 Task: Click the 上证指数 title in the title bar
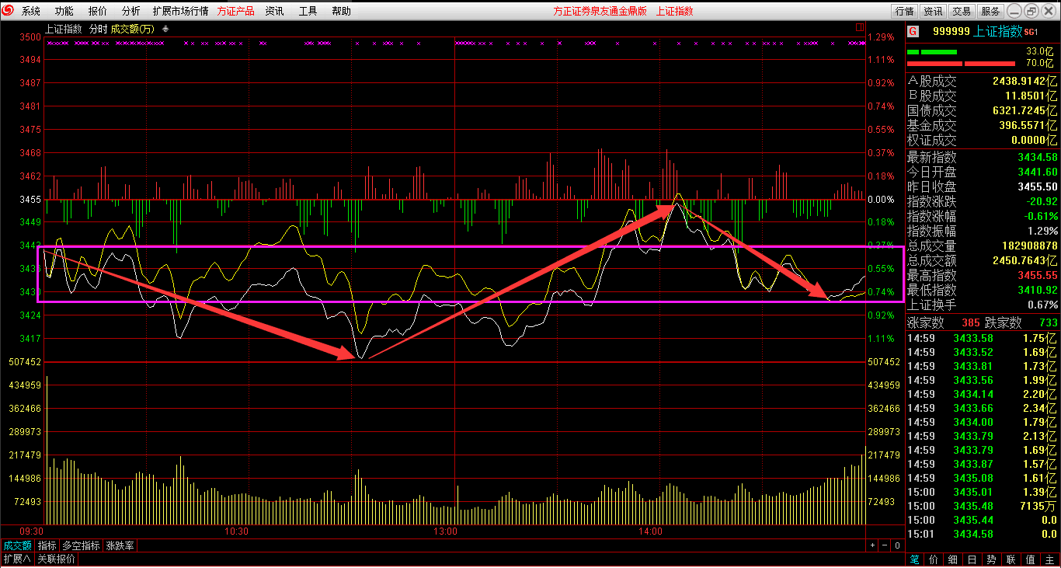(675, 11)
